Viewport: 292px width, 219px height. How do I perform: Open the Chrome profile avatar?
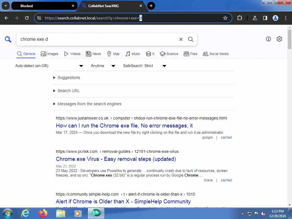[x=275, y=18]
